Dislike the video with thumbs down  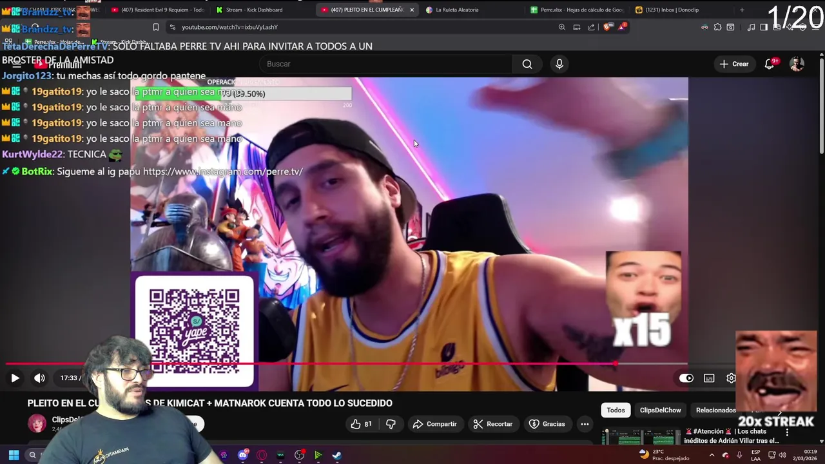point(391,424)
